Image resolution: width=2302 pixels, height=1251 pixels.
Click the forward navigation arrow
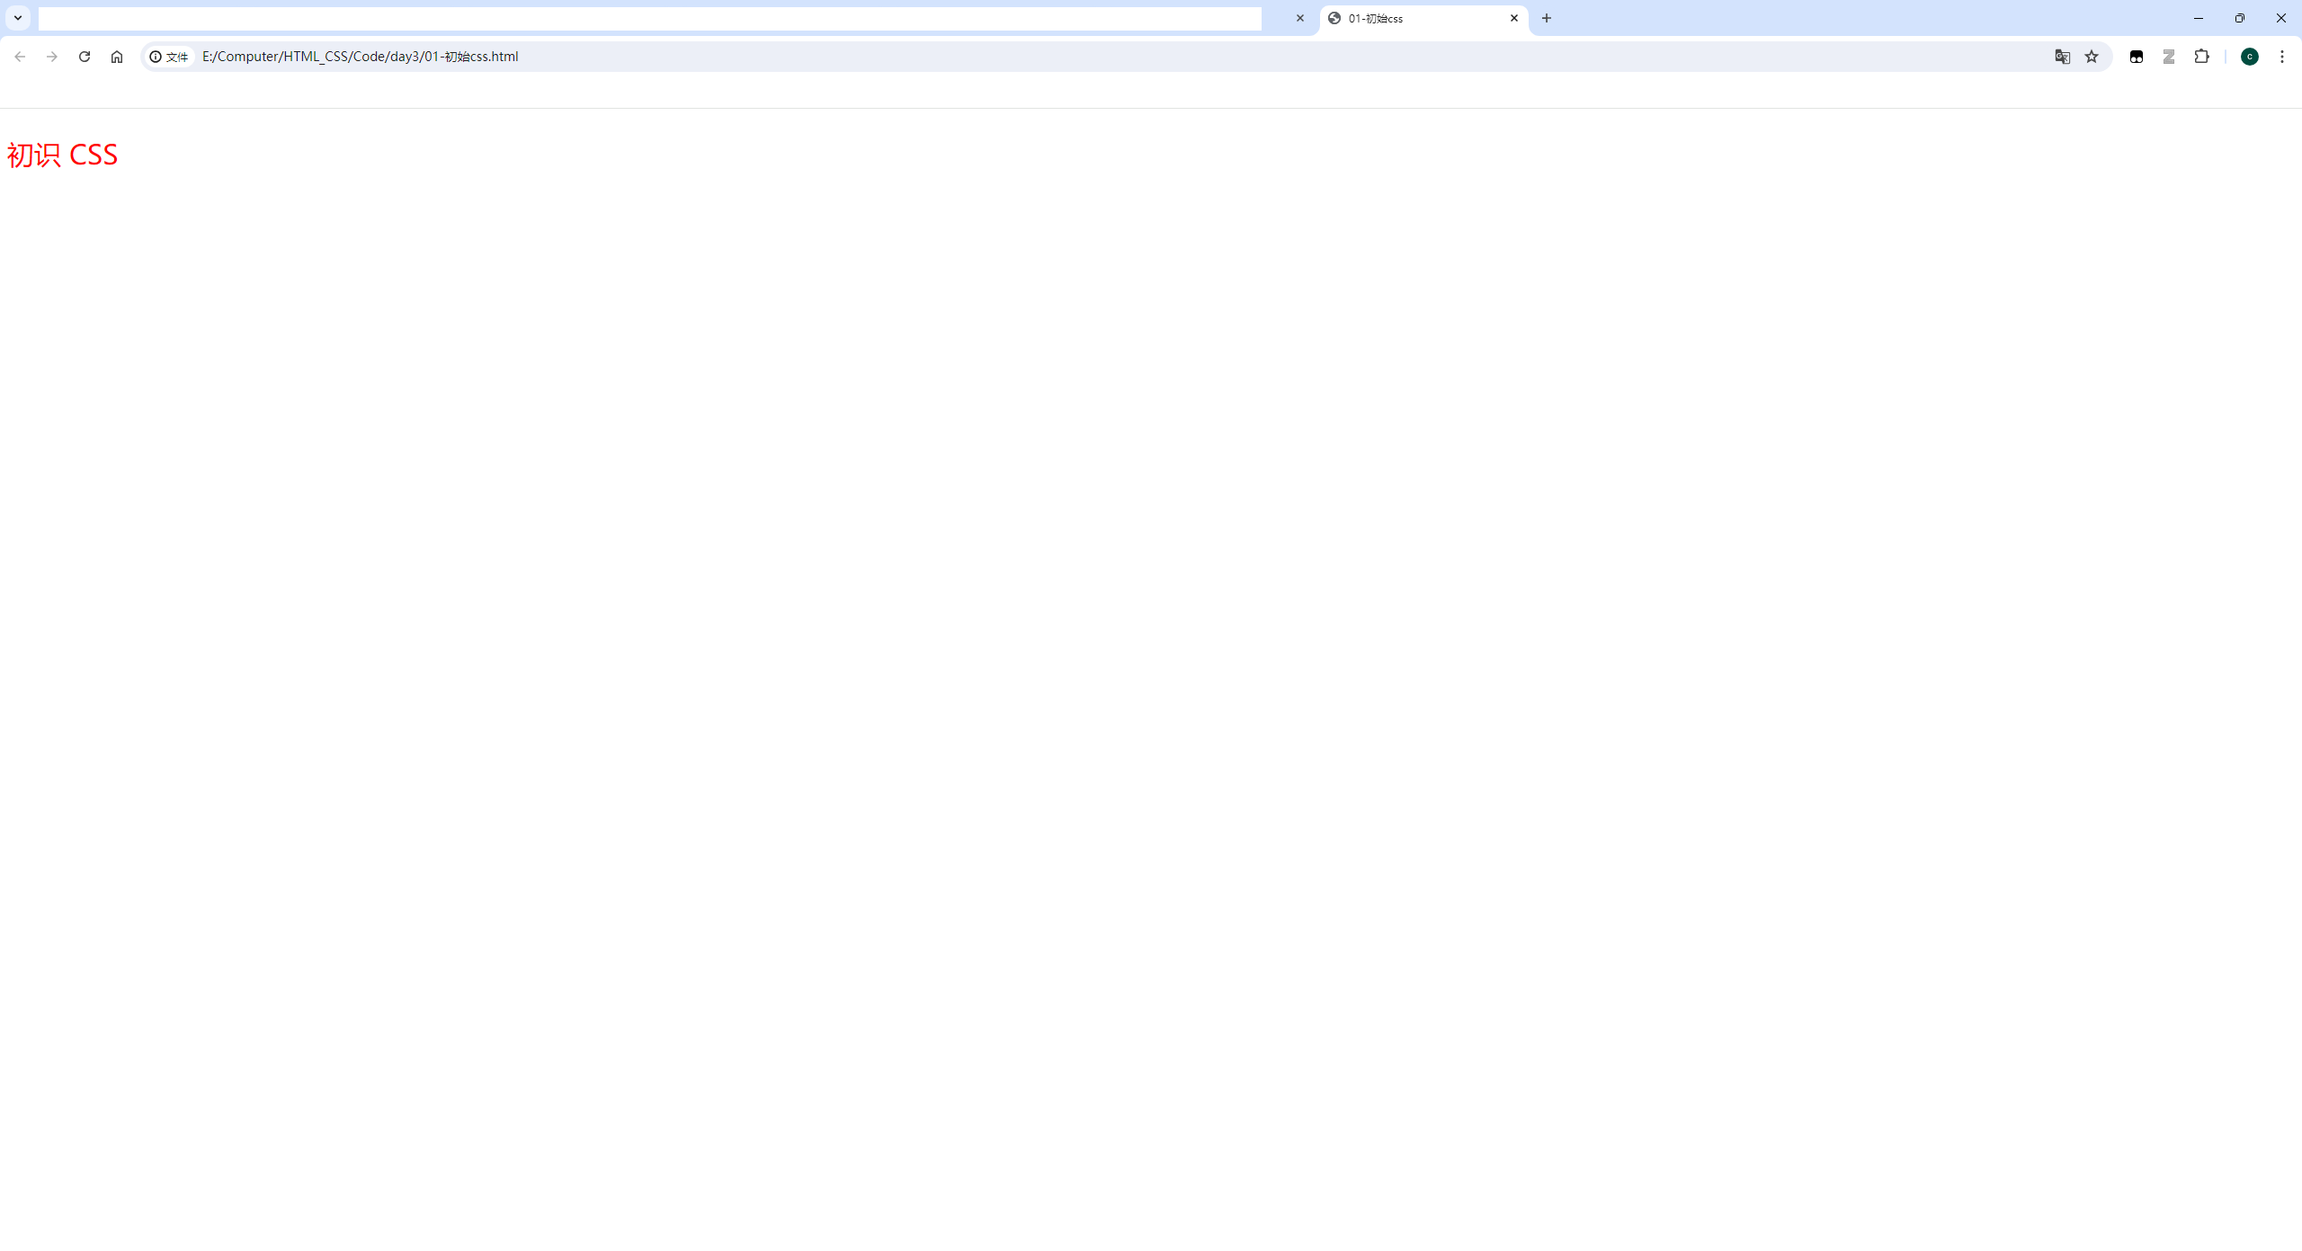pyautogui.click(x=52, y=57)
